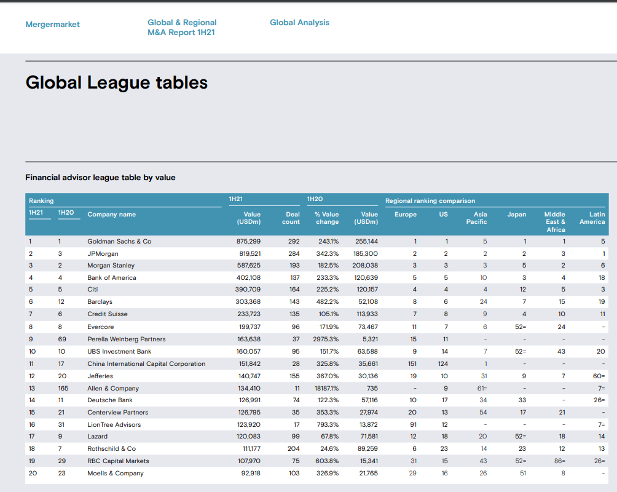Click the Allen & Company entry
The width and height of the screenshot is (617, 492).
pyautogui.click(x=113, y=388)
